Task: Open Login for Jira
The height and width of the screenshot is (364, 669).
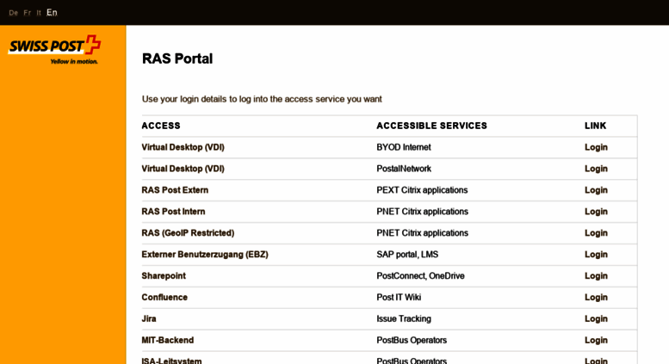Action: (596, 318)
